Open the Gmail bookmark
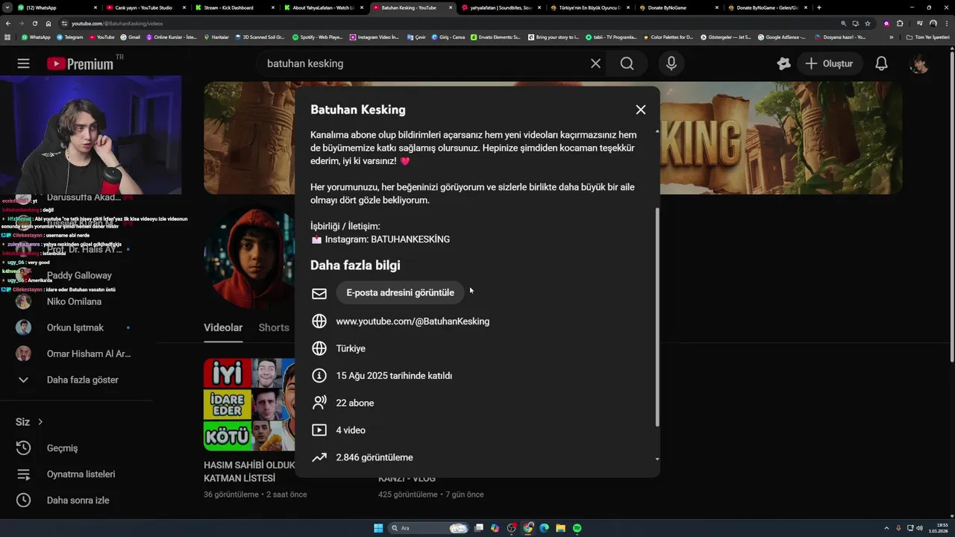Screen dimensions: 955x537 coord(130,37)
